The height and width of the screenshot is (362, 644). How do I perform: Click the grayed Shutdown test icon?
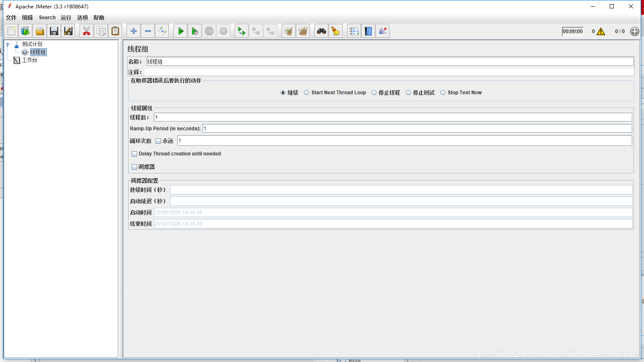coord(223,31)
